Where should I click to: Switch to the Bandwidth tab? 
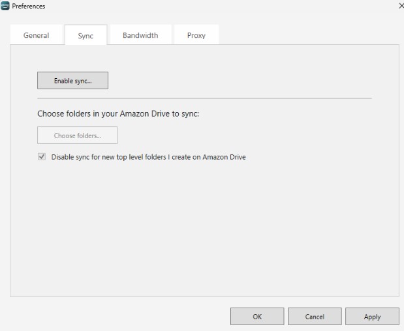pyautogui.click(x=140, y=35)
